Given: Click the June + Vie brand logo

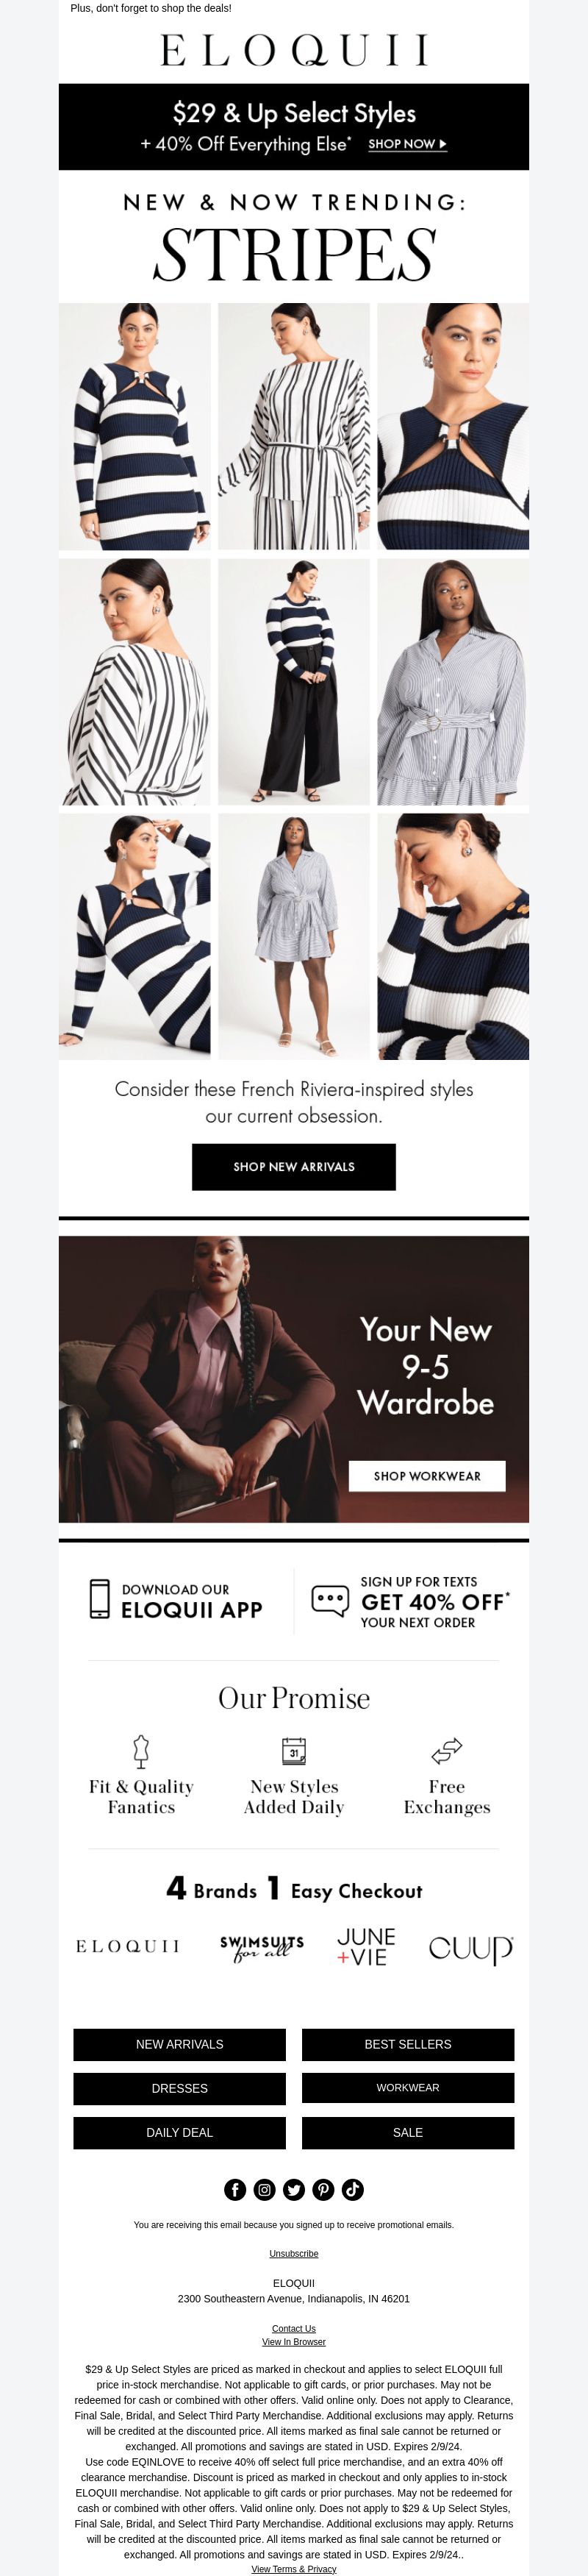Looking at the screenshot, I should click(x=366, y=1947).
